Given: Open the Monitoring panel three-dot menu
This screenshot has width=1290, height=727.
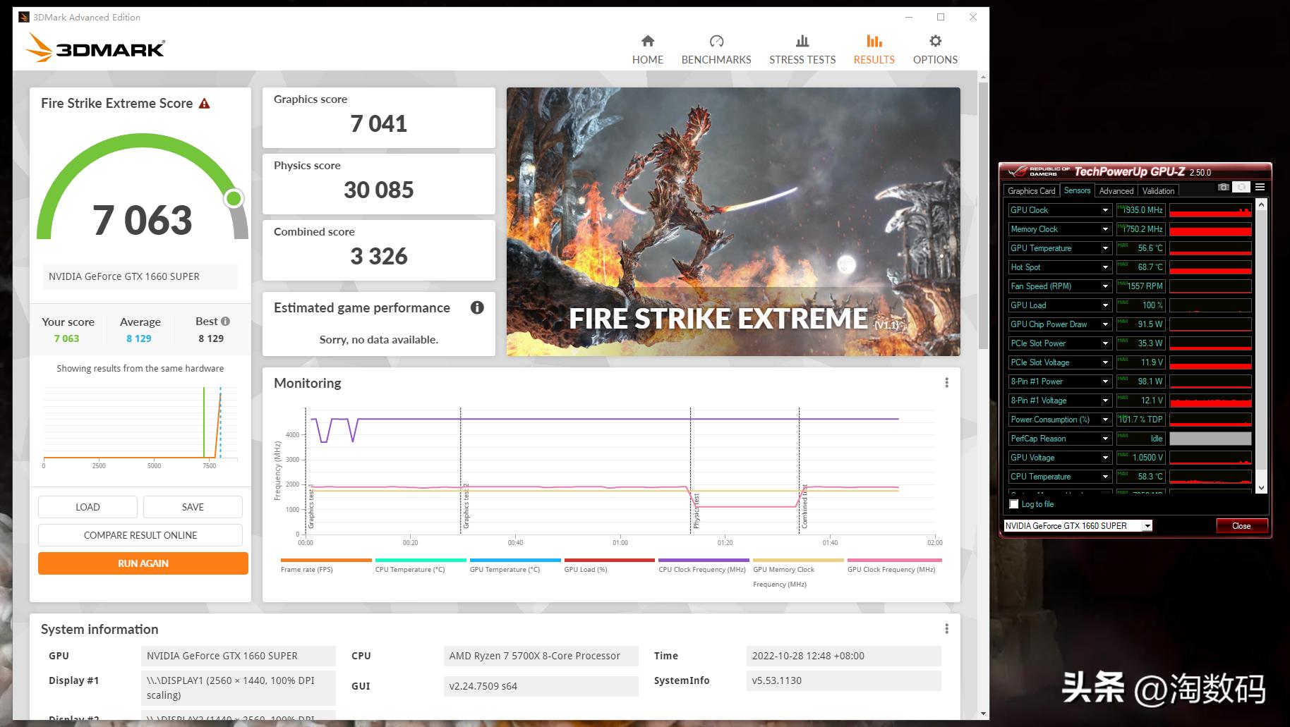Looking at the screenshot, I should point(947,382).
